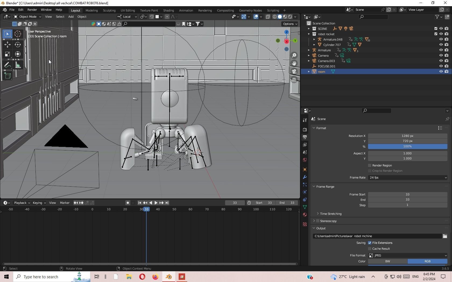Collapse the Format panel
The width and height of the screenshot is (452, 282).
tap(314, 128)
